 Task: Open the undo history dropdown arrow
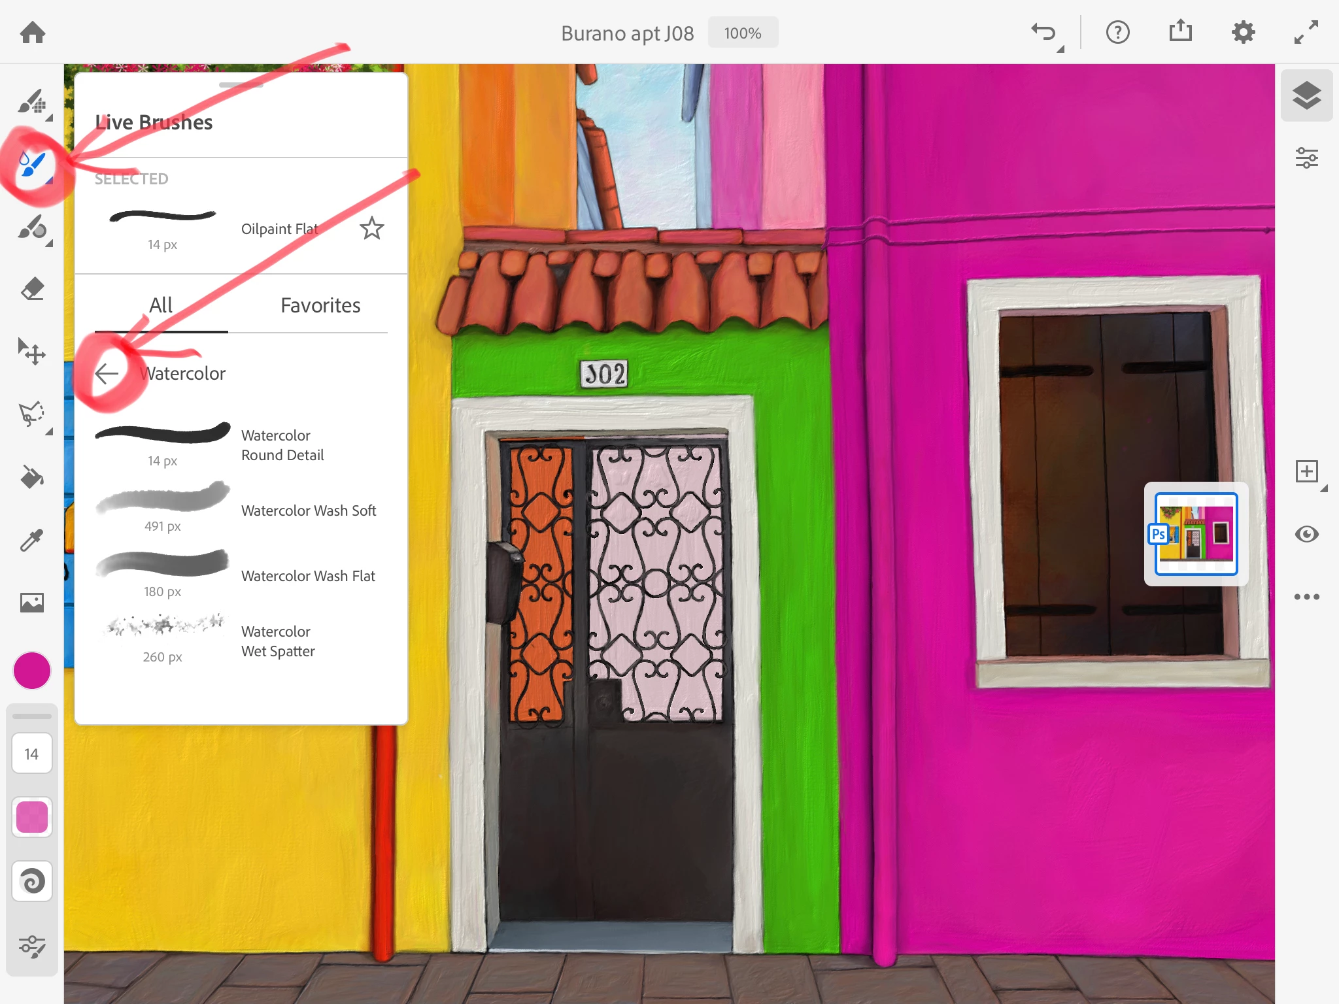click(x=1060, y=49)
